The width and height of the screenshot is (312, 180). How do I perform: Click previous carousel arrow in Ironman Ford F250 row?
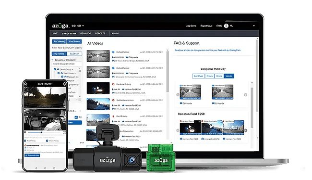(x=178, y=130)
